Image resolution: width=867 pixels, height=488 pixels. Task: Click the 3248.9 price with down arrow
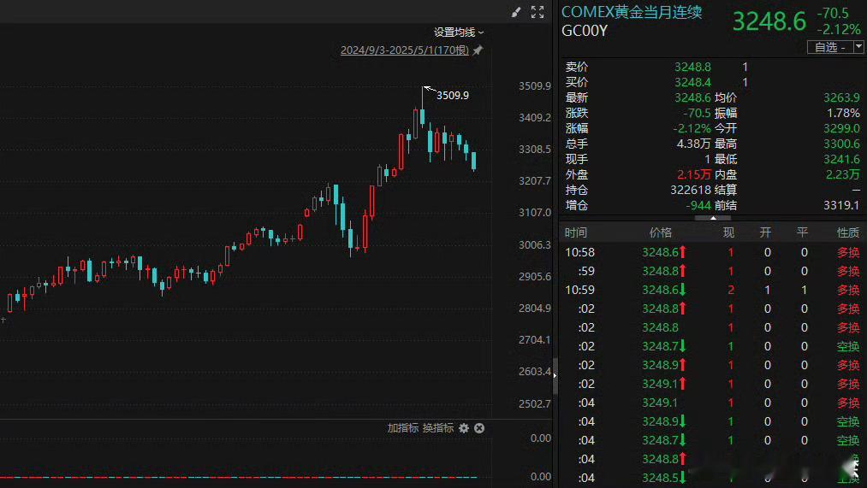(x=664, y=421)
